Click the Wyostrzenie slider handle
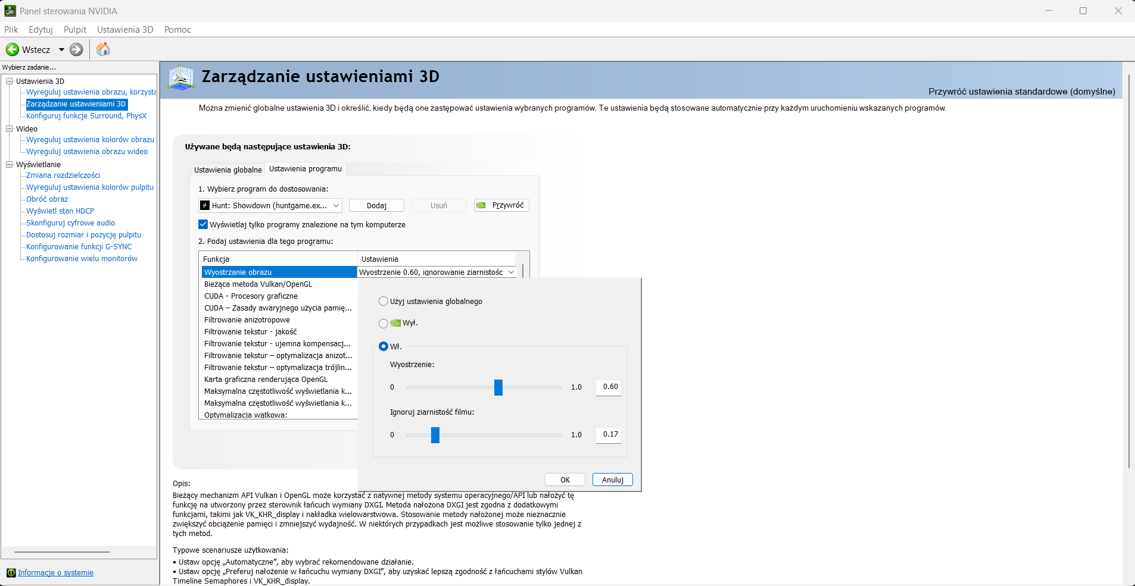1135x586 pixels. tap(498, 387)
